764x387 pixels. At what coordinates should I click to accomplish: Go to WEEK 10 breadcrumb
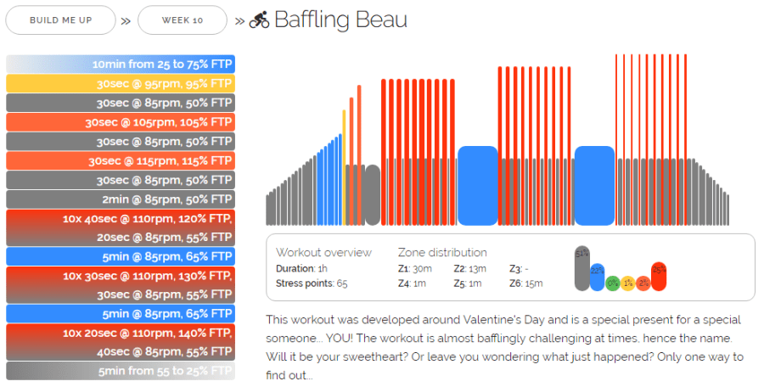pos(182,20)
